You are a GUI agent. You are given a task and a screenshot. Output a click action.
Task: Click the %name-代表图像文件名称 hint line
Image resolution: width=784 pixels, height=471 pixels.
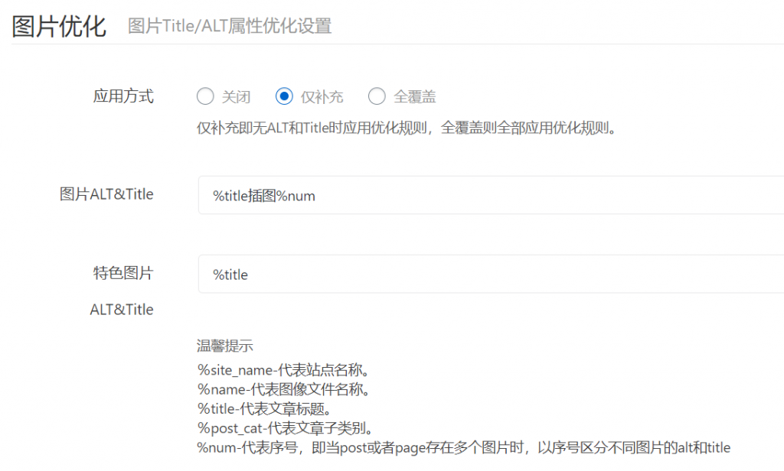tap(283, 390)
